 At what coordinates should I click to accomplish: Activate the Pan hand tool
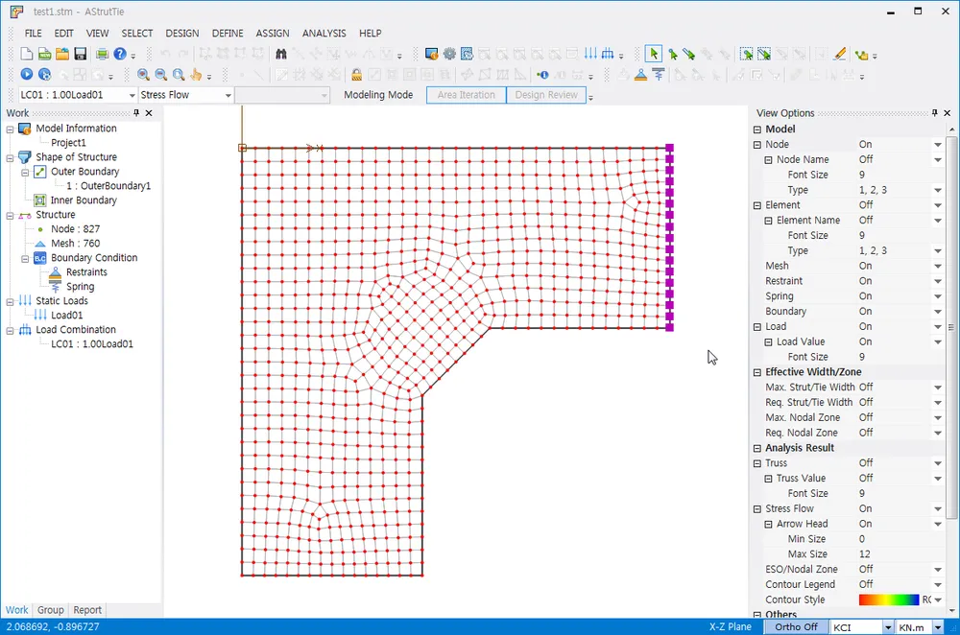click(x=196, y=74)
